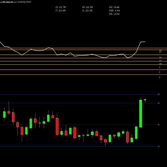167x167 pixels.
Task: Click indicator scale label 8
Action: point(160,67)
